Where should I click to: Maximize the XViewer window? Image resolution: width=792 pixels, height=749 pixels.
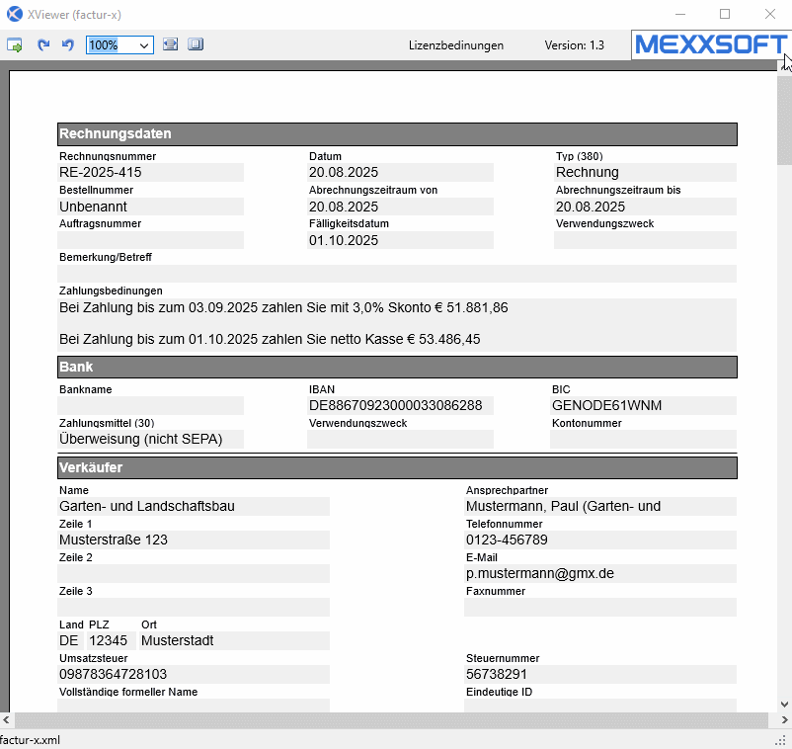[725, 14]
